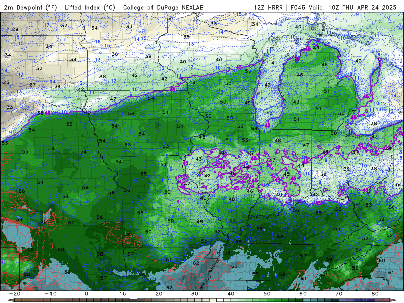Click the dewpoint value 36 on the map
This screenshot has height=303, width=404.
[x=115, y=54]
